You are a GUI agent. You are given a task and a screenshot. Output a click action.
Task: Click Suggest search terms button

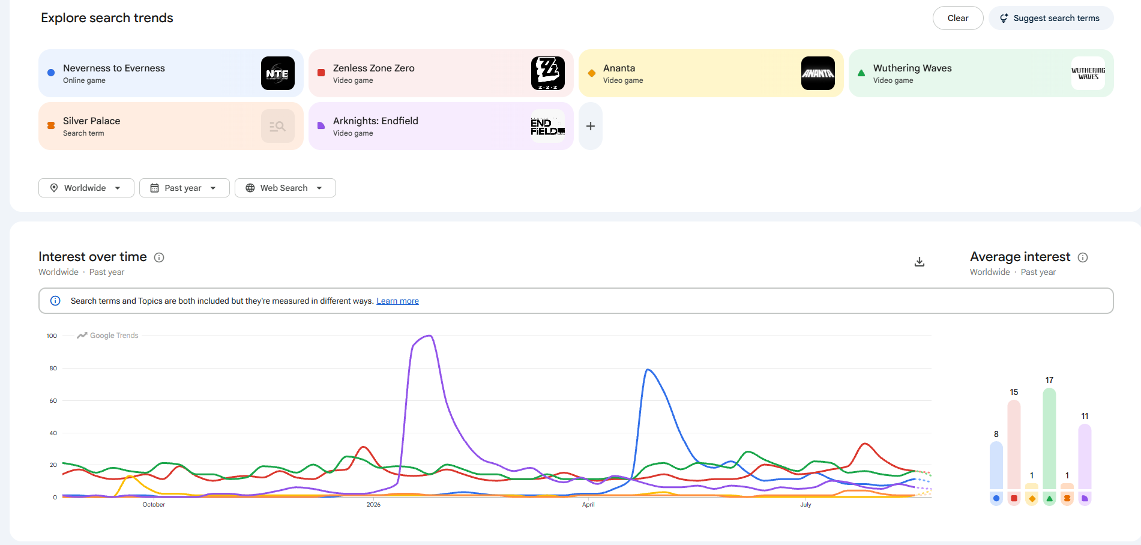click(1051, 18)
